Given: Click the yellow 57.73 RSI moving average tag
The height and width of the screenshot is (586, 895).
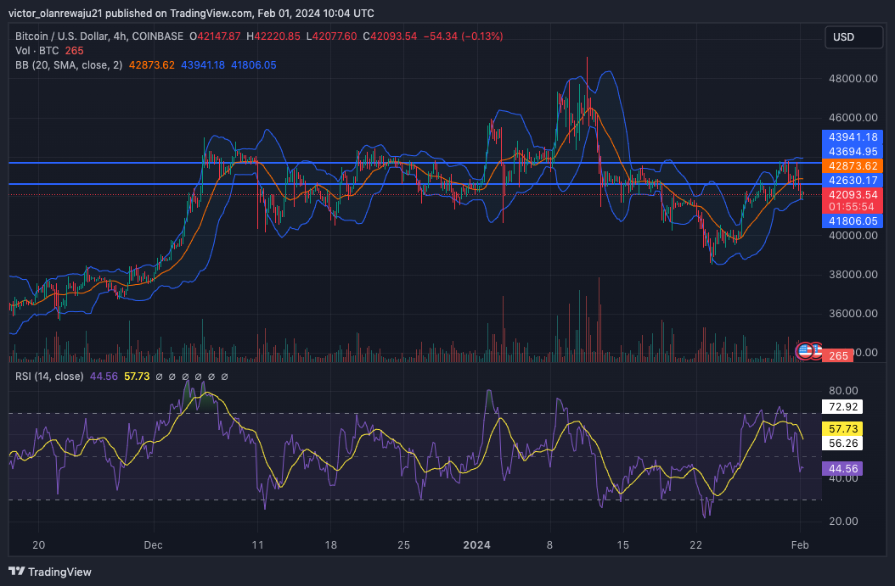Looking at the screenshot, I should tap(842, 428).
